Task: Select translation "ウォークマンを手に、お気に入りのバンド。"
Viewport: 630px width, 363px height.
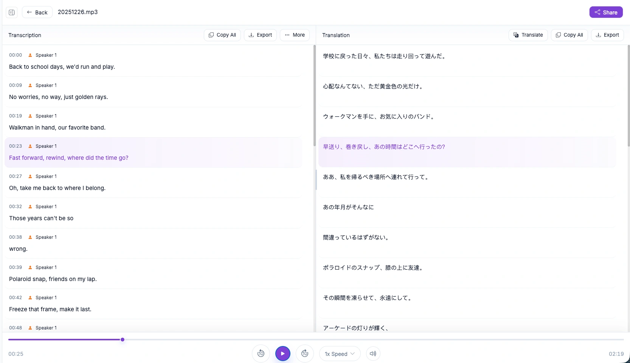Action: coord(380,117)
